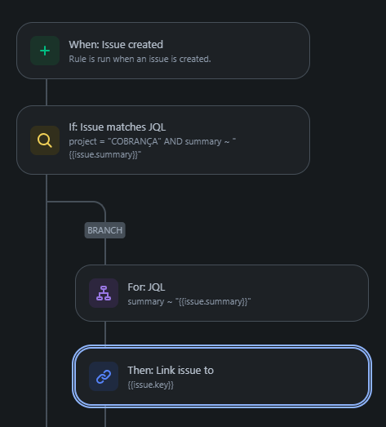Click the summary ~ issue.summary branch query
The width and height of the screenshot is (386, 427).
click(189, 302)
